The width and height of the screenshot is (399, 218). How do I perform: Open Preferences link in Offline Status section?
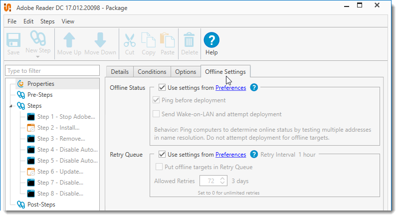[x=230, y=88]
